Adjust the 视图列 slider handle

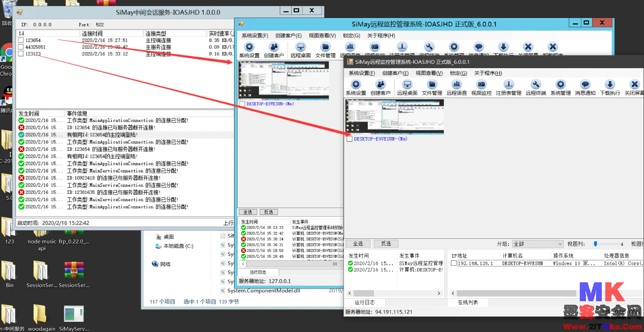(x=596, y=244)
